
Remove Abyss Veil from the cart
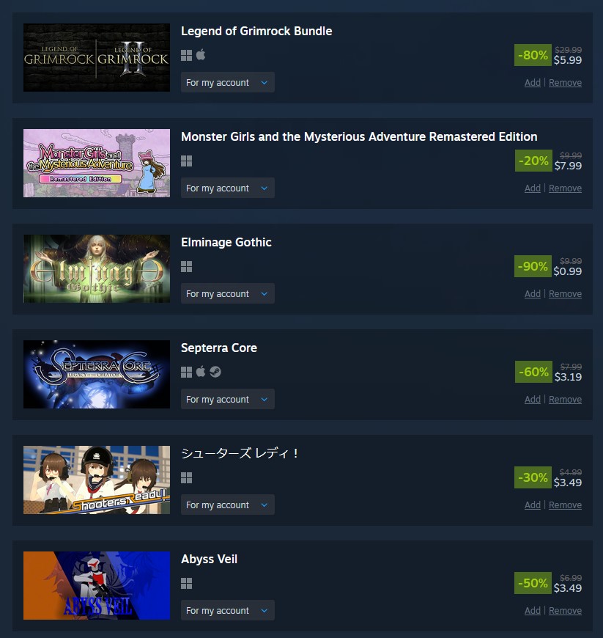(x=565, y=610)
